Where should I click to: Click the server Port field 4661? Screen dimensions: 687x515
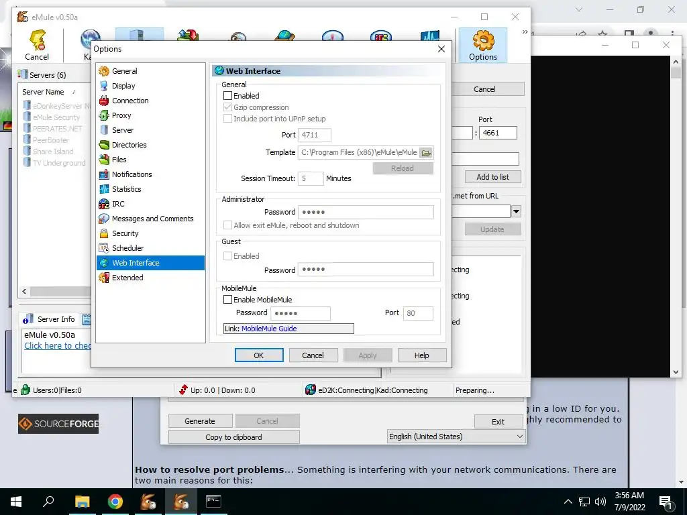pos(498,133)
